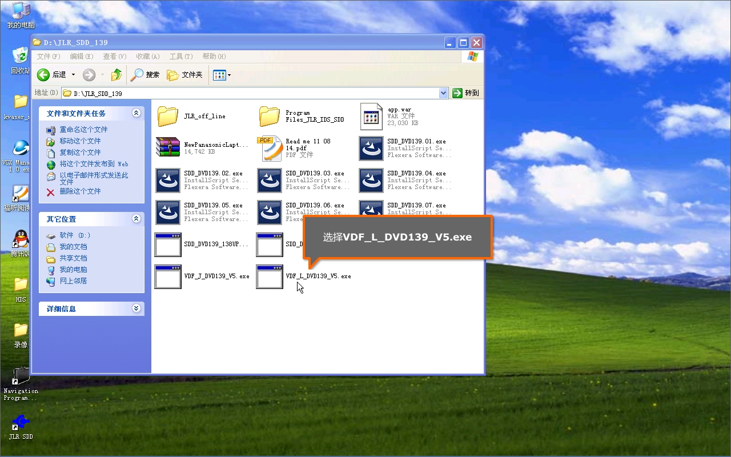731x457 pixels.
Task: Select SDD_DVD139.06.exe installer icon
Action: tap(270, 213)
